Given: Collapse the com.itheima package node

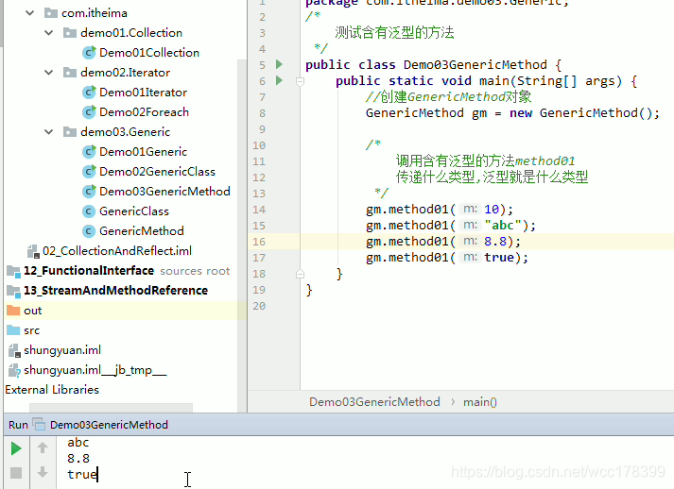Looking at the screenshot, I should coord(29,13).
